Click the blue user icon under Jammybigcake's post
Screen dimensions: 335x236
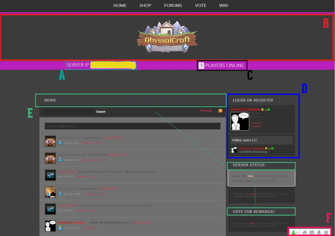point(60,143)
